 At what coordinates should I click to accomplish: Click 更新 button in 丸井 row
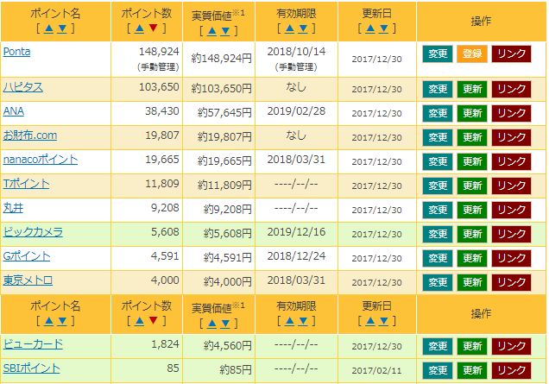[x=472, y=210]
